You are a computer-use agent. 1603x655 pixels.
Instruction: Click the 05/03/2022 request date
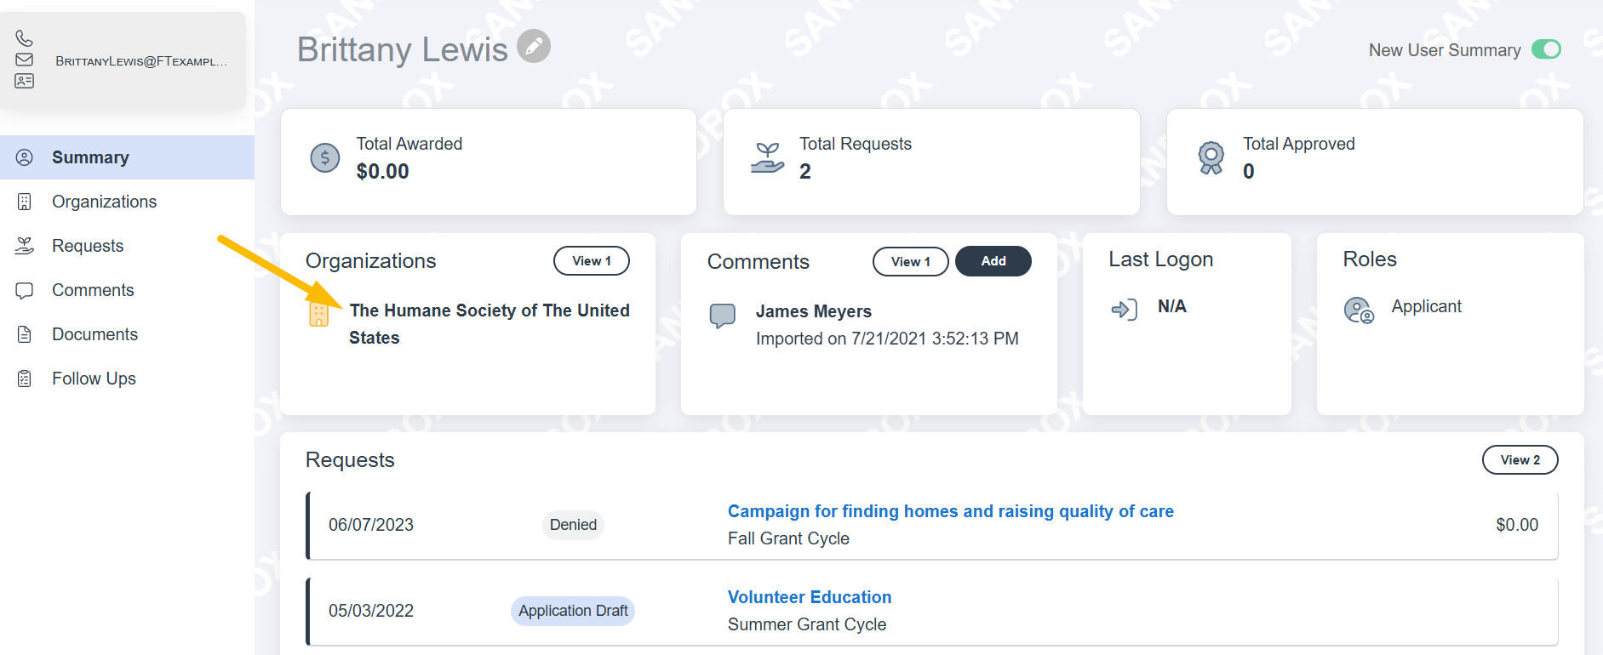371,611
